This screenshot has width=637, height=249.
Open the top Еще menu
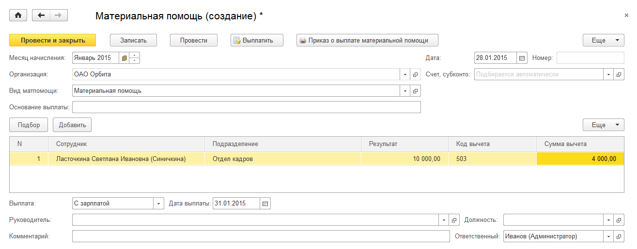tap(603, 40)
